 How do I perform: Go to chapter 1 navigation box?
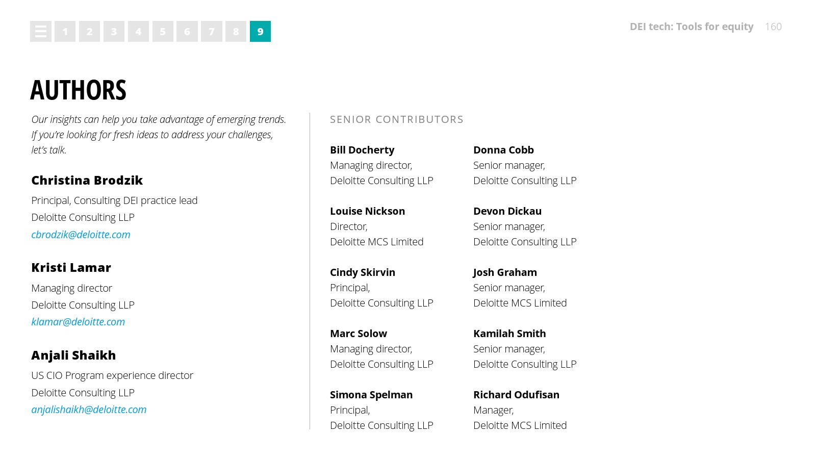coord(65,32)
